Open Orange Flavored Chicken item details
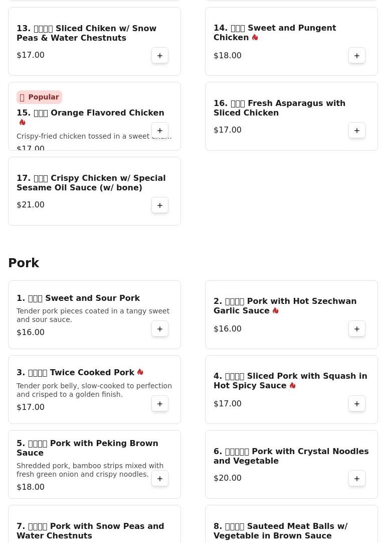 (x=90, y=113)
